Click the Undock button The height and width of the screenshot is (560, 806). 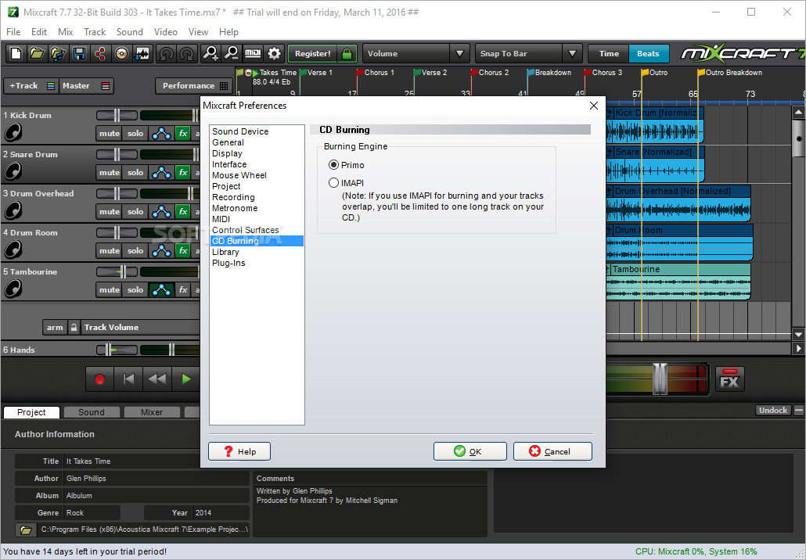coord(773,410)
